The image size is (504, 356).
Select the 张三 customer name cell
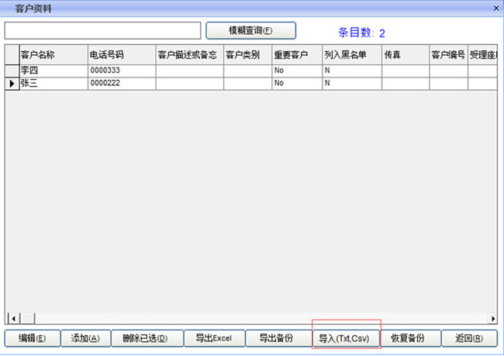coord(52,83)
